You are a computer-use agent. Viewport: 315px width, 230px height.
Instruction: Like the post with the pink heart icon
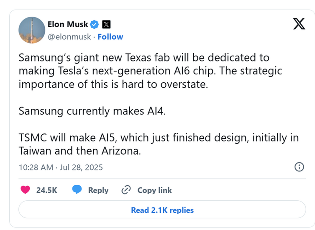[x=26, y=190]
